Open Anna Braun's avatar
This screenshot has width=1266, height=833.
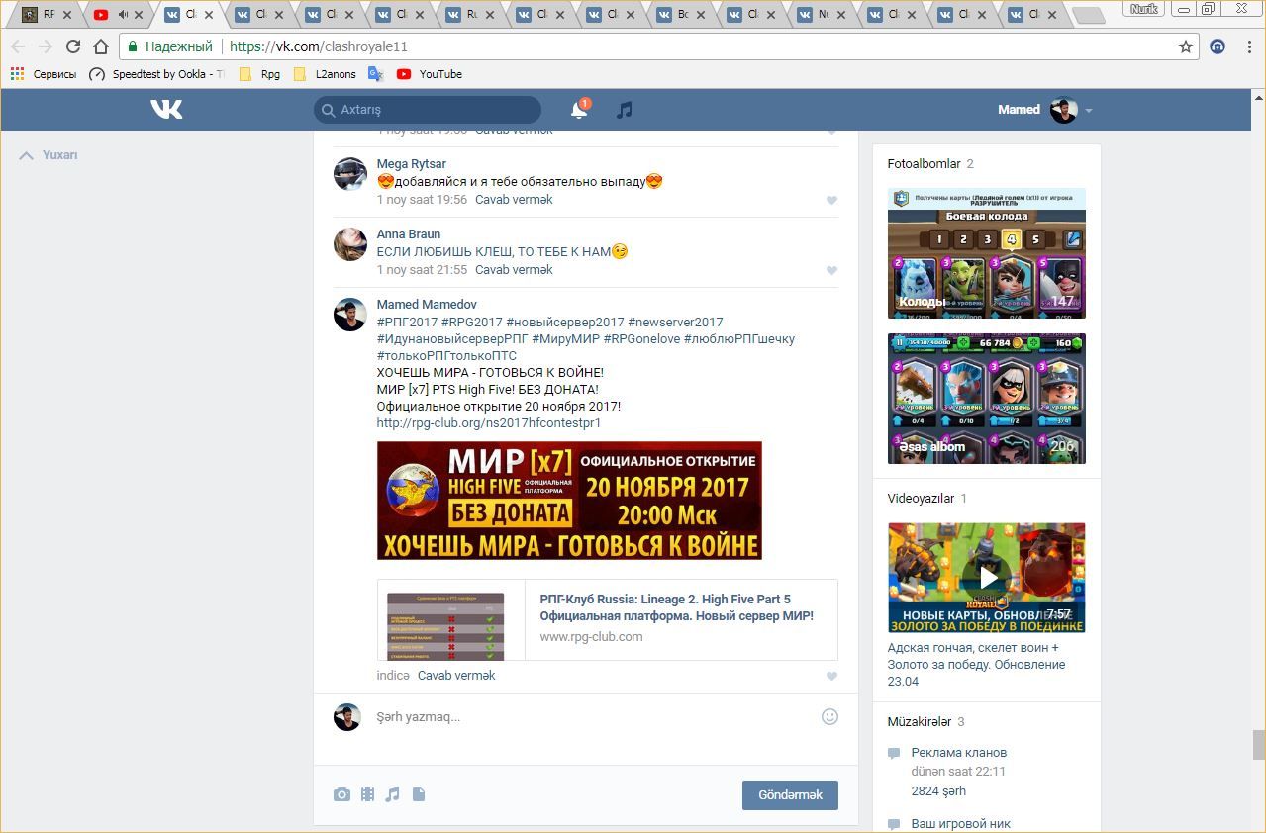[349, 243]
